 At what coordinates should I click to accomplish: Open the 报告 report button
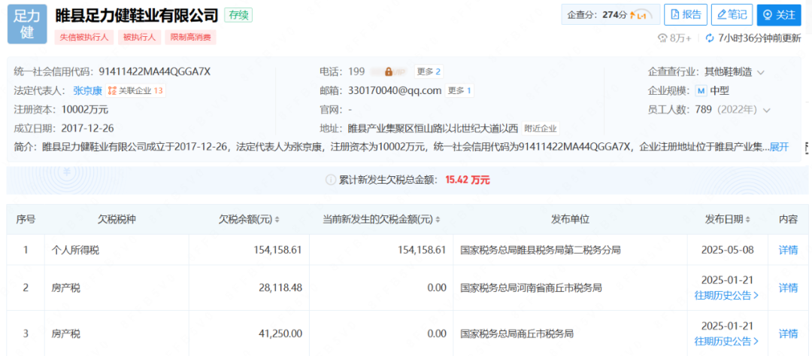click(x=685, y=14)
